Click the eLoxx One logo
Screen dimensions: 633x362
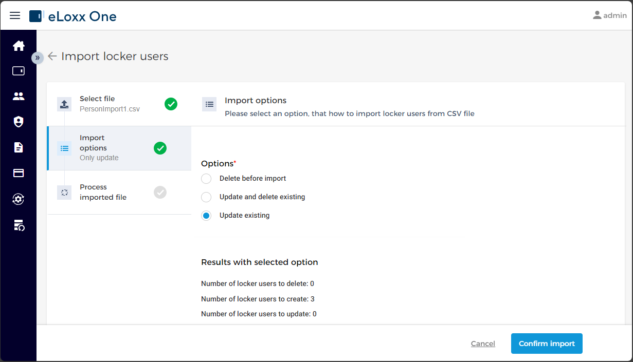tap(73, 16)
